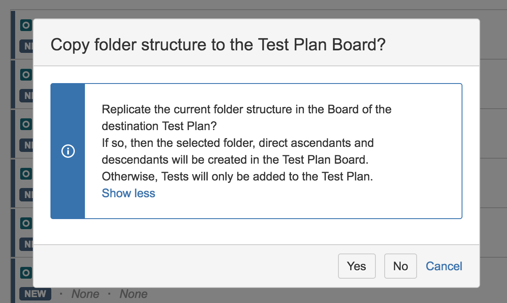Click the first None label after NEW badge

85,294
